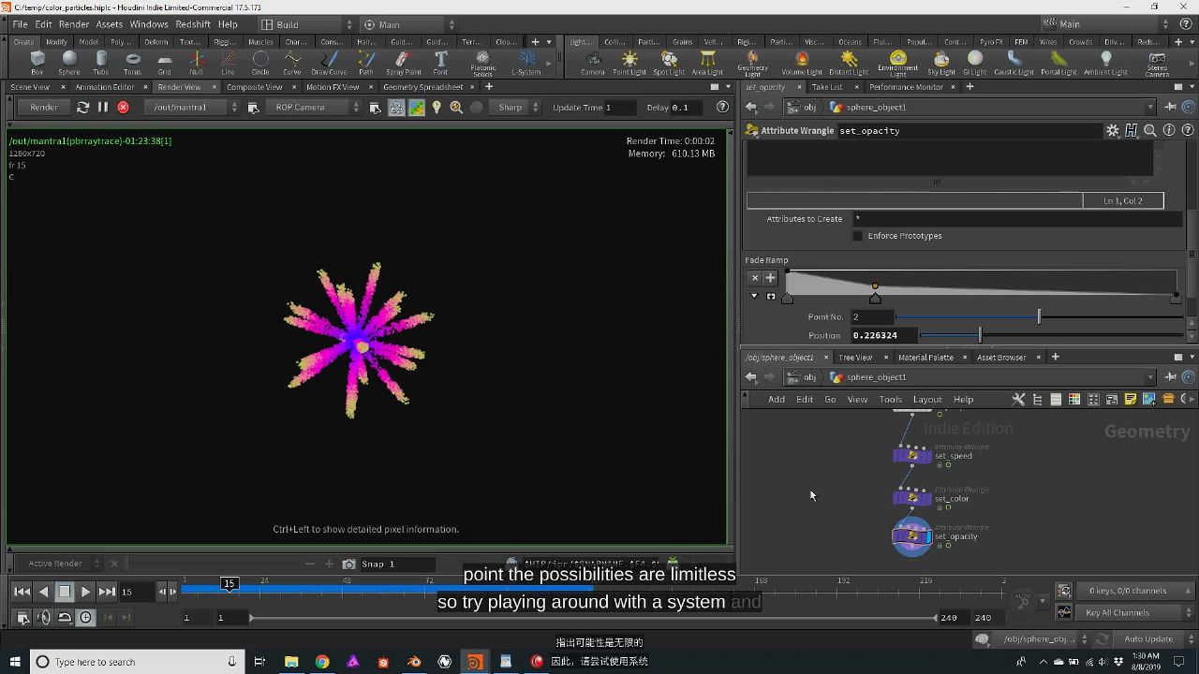Click the restart render refresh icon
The image size is (1199, 674).
coord(82,108)
